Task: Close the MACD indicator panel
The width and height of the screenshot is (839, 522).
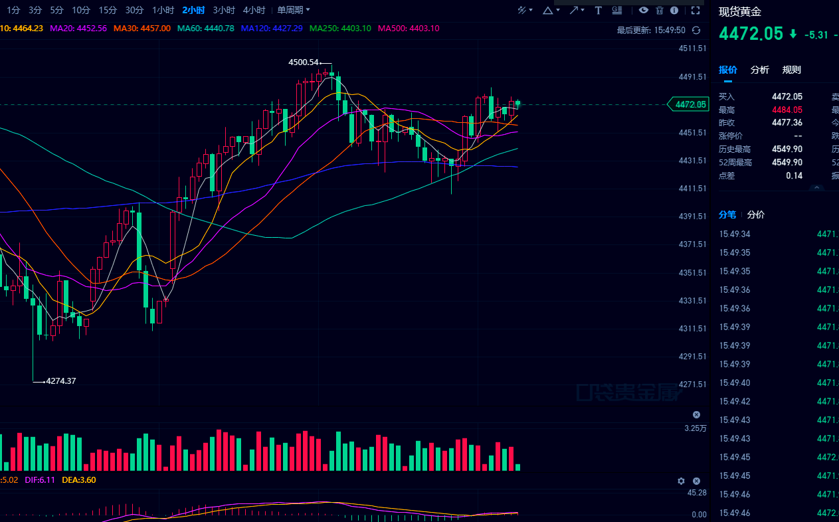Action: pos(696,481)
